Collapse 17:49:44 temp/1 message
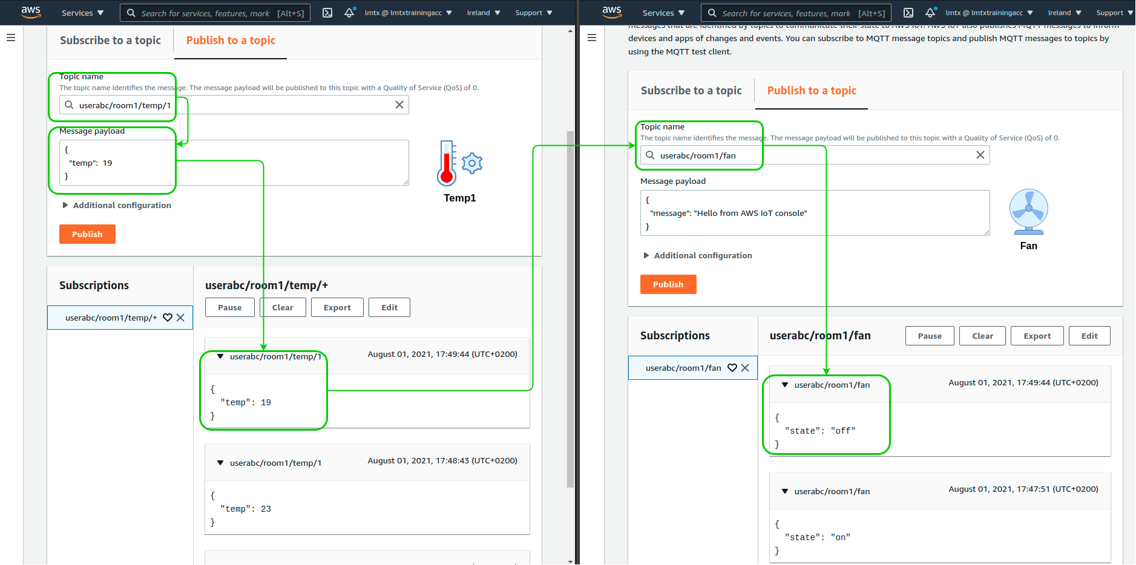The height and width of the screenshot is (565, 1136). (220, 356)
